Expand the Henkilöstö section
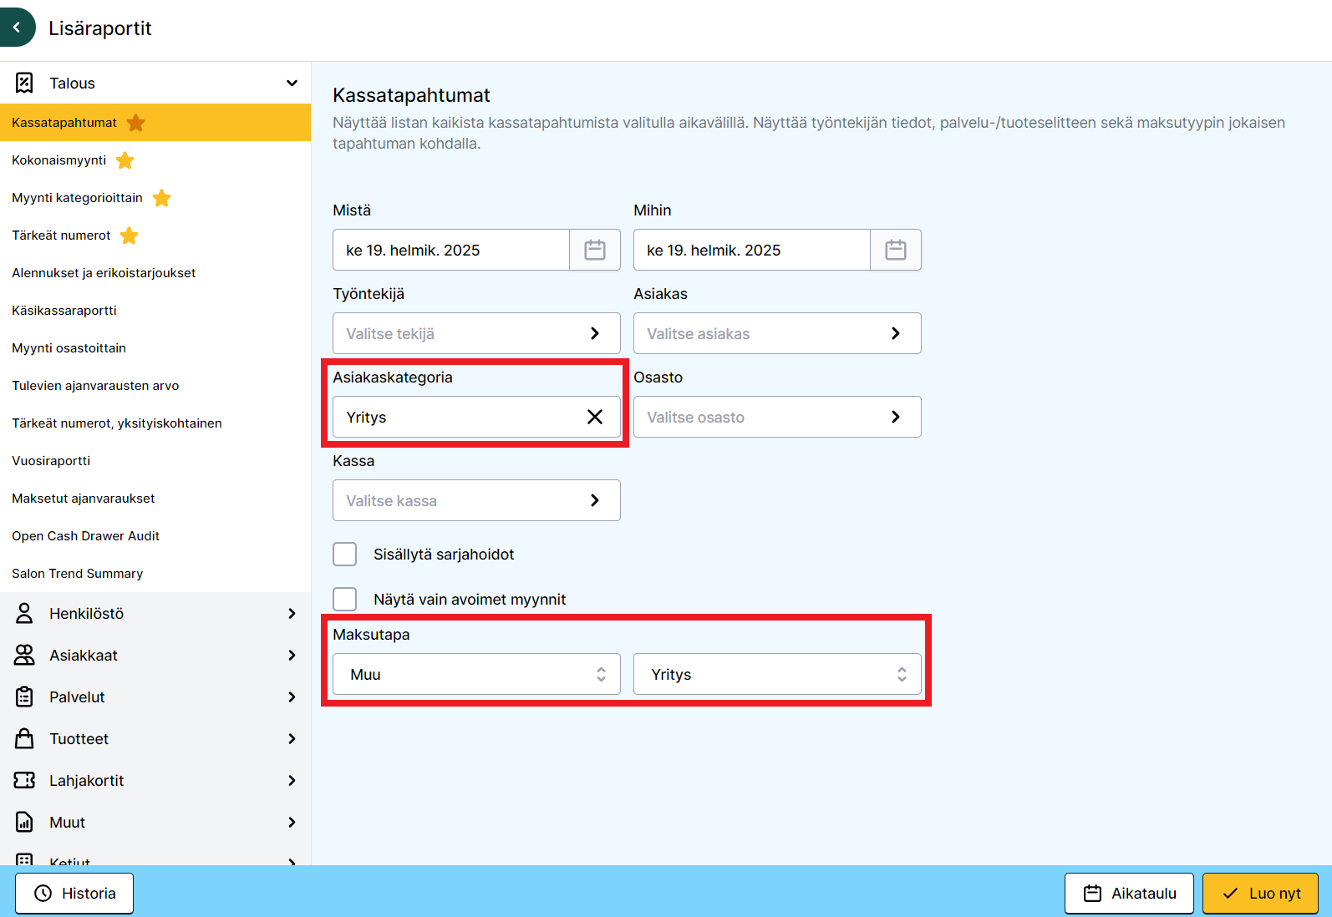 click(x=292, y=613)
